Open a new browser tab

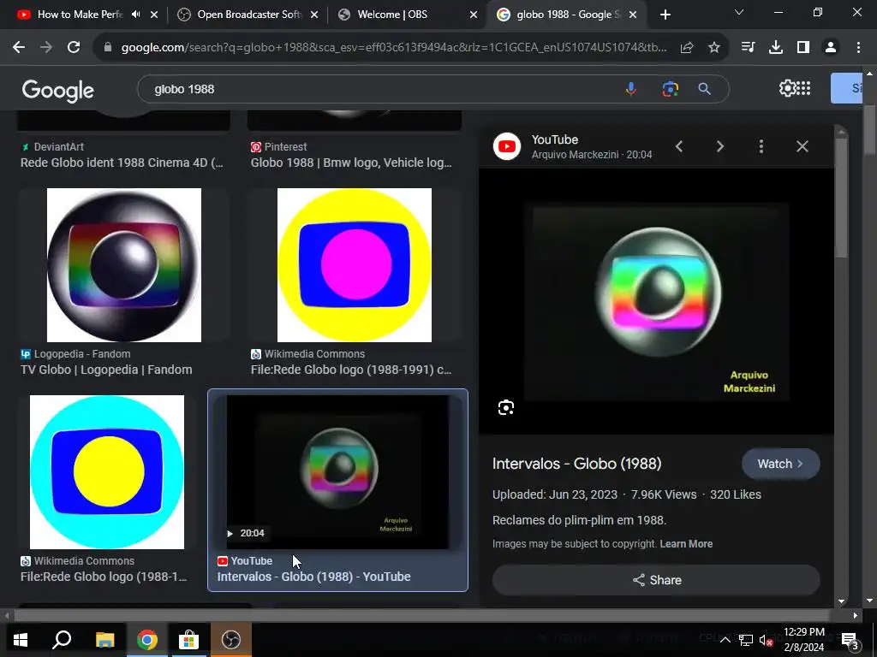click(665, 15)
